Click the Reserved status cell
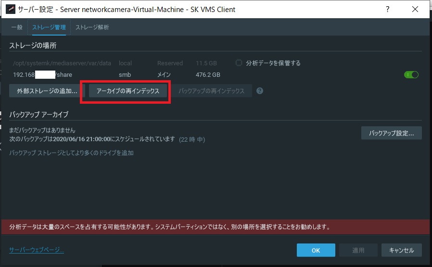Screen dimensions: 432x267 tap(170, 63)
